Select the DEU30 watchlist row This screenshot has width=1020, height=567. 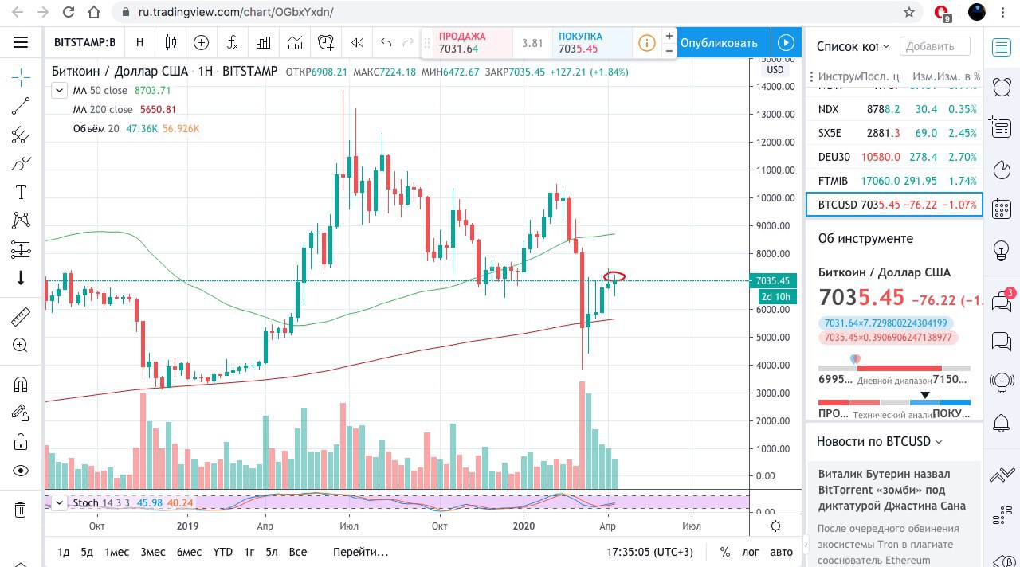coord(895,157)
